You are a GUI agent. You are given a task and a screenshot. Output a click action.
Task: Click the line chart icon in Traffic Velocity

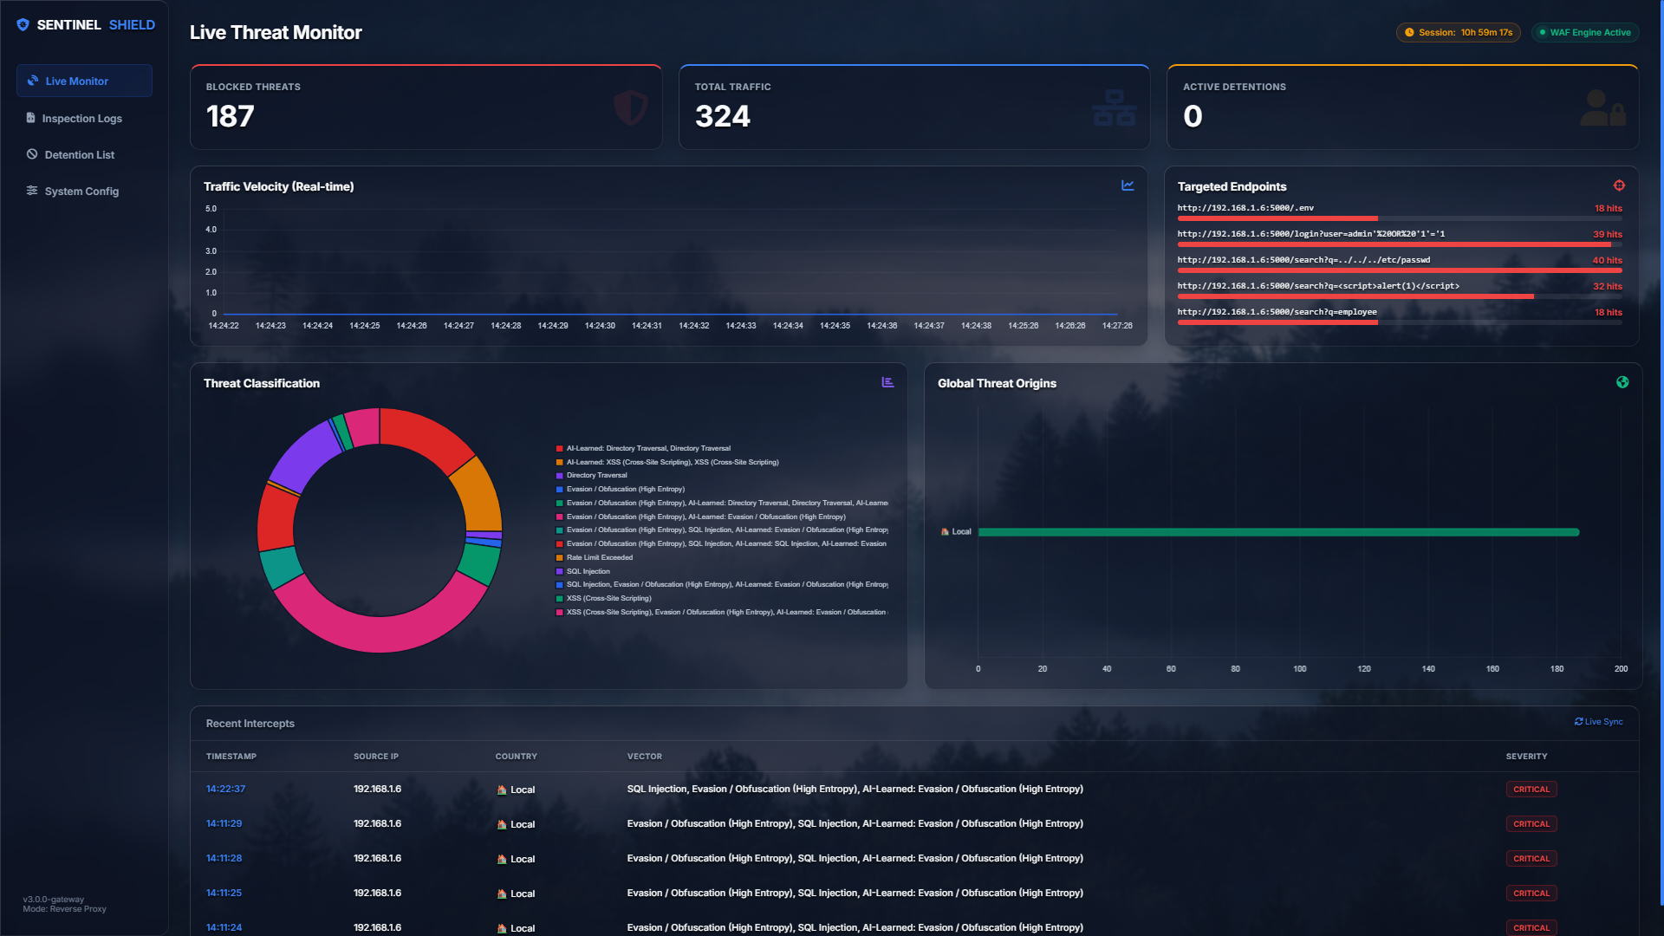[x=1128, y=185]
